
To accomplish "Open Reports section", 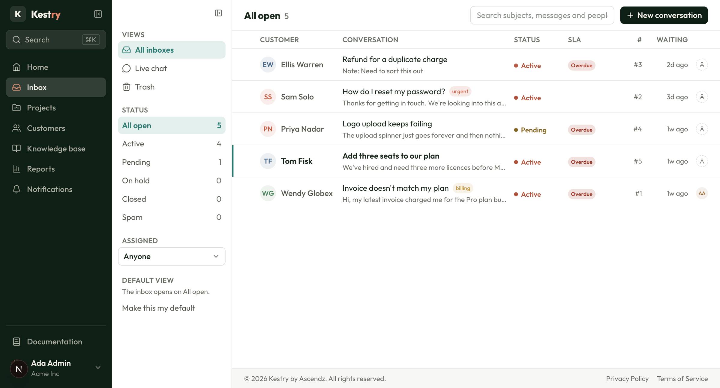I will pos(56,169).
